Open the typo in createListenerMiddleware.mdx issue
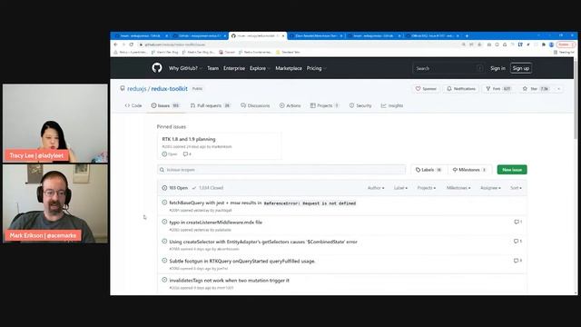Viewport: 581px width, 327px height. coord(216,223)
